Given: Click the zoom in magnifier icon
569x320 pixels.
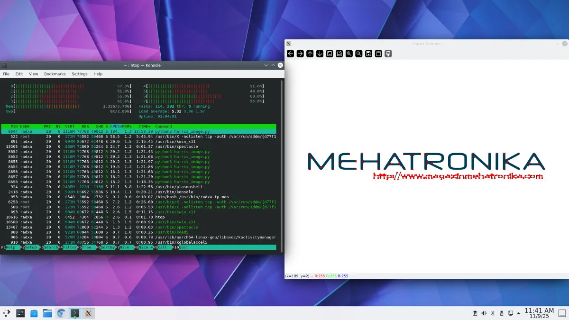Looking at the screenshot, I should (x=349, y=54).
